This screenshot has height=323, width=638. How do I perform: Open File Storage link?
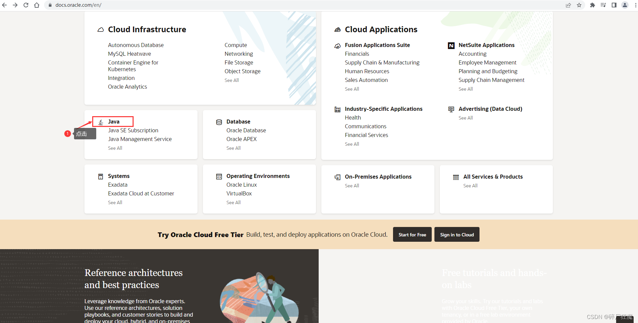coord(239,62)
